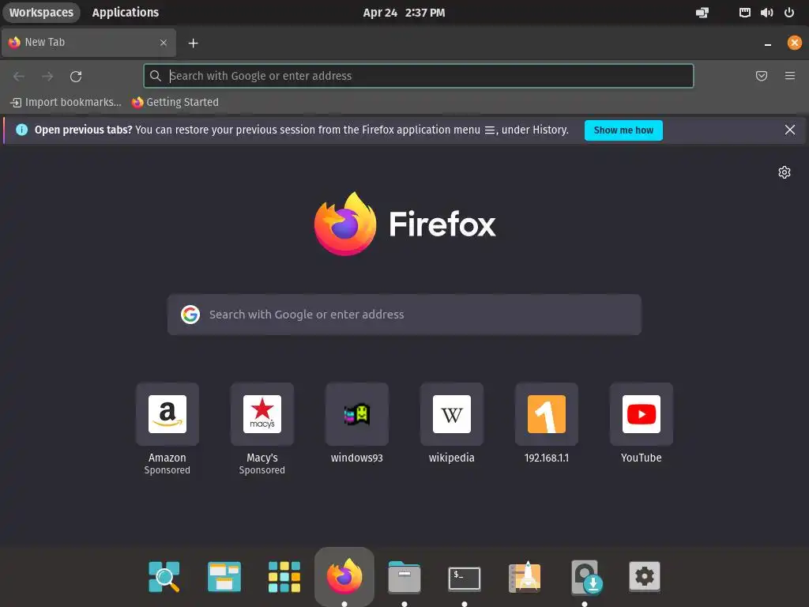Open the applications grid from dock

284,576
